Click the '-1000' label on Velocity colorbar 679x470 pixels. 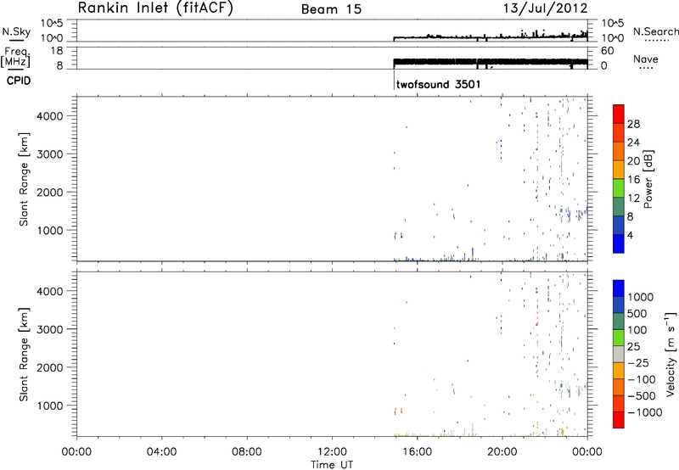(645, 412)
